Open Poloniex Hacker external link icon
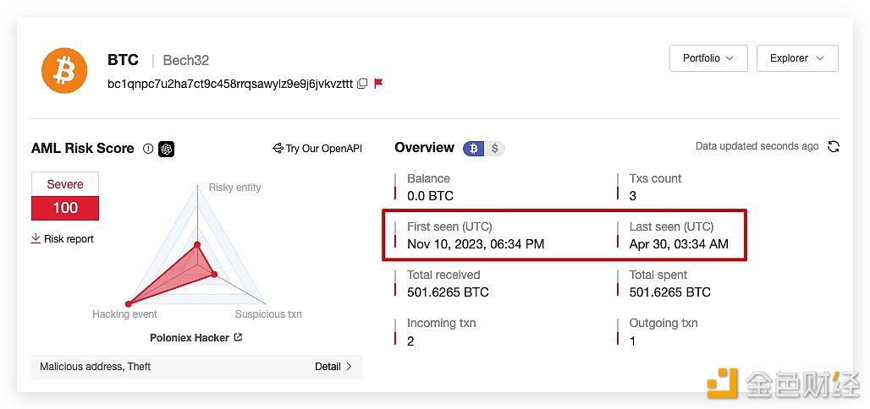 coord(238,337)
